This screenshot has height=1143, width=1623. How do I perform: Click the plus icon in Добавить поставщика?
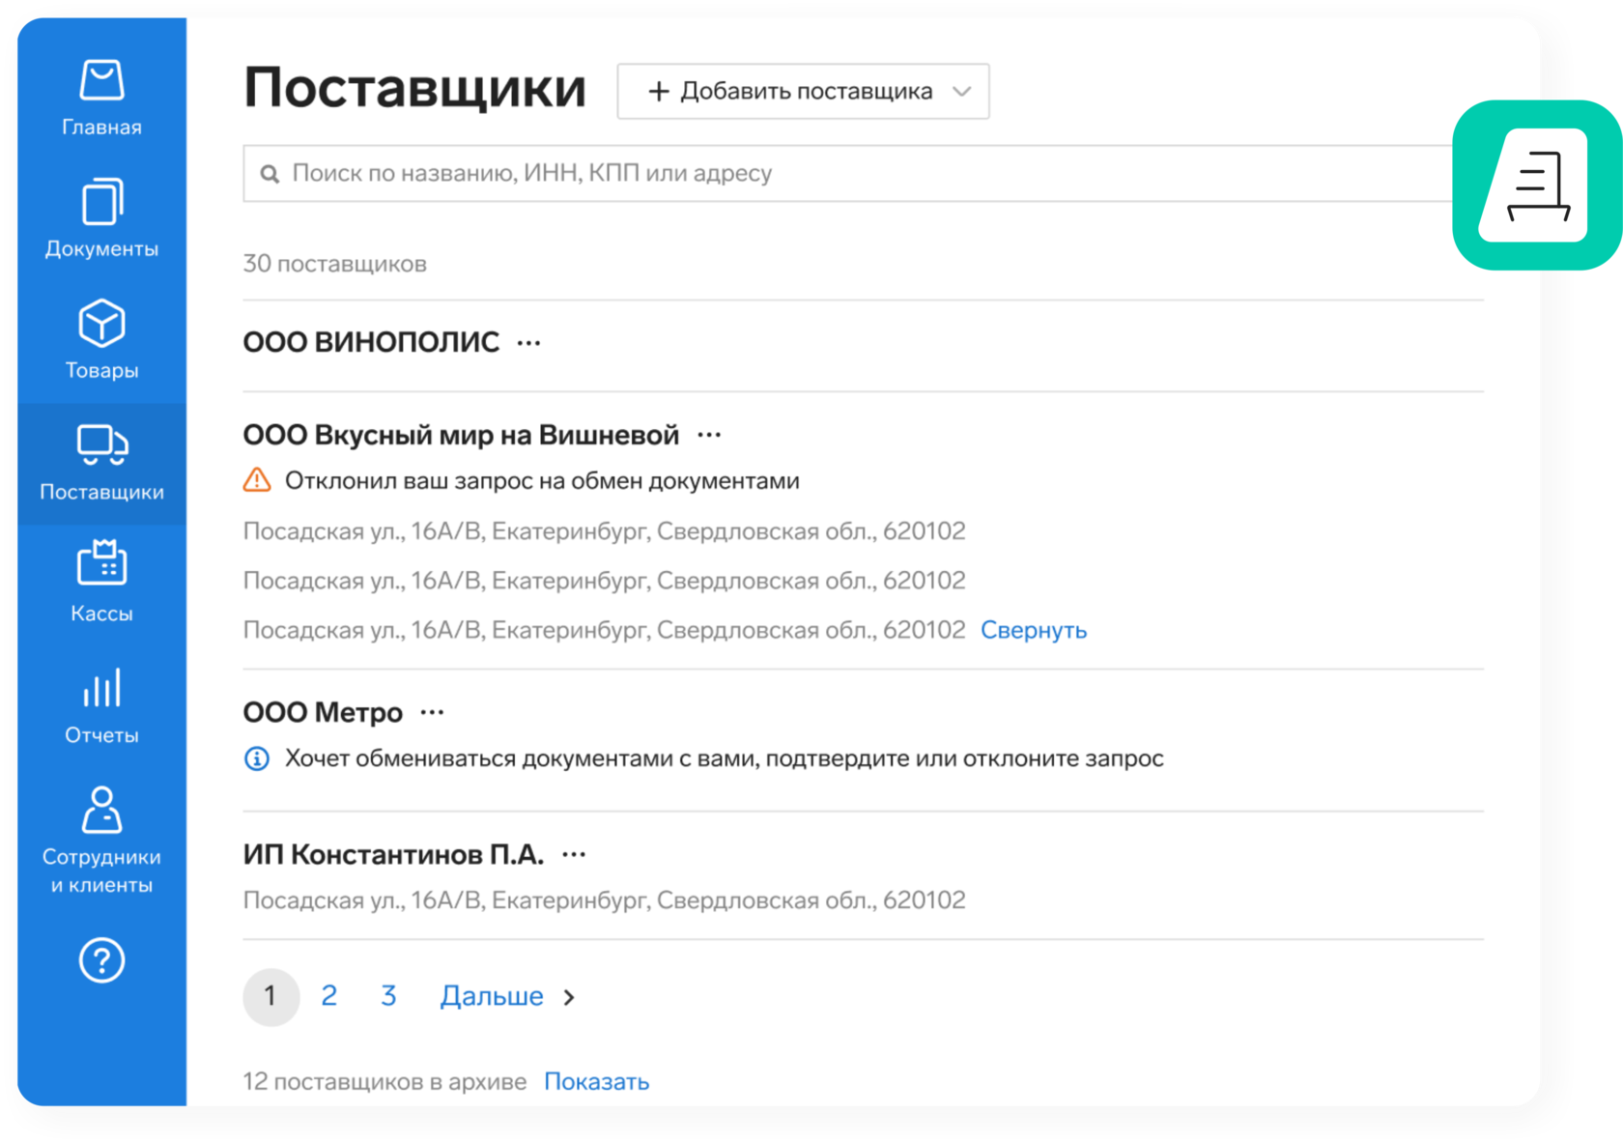[x=659, y=92]
